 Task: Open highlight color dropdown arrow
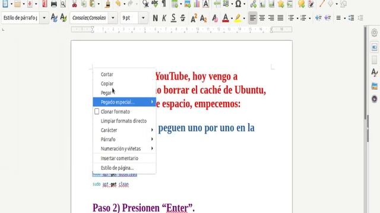pyautogui.click(x=244, y=18)
